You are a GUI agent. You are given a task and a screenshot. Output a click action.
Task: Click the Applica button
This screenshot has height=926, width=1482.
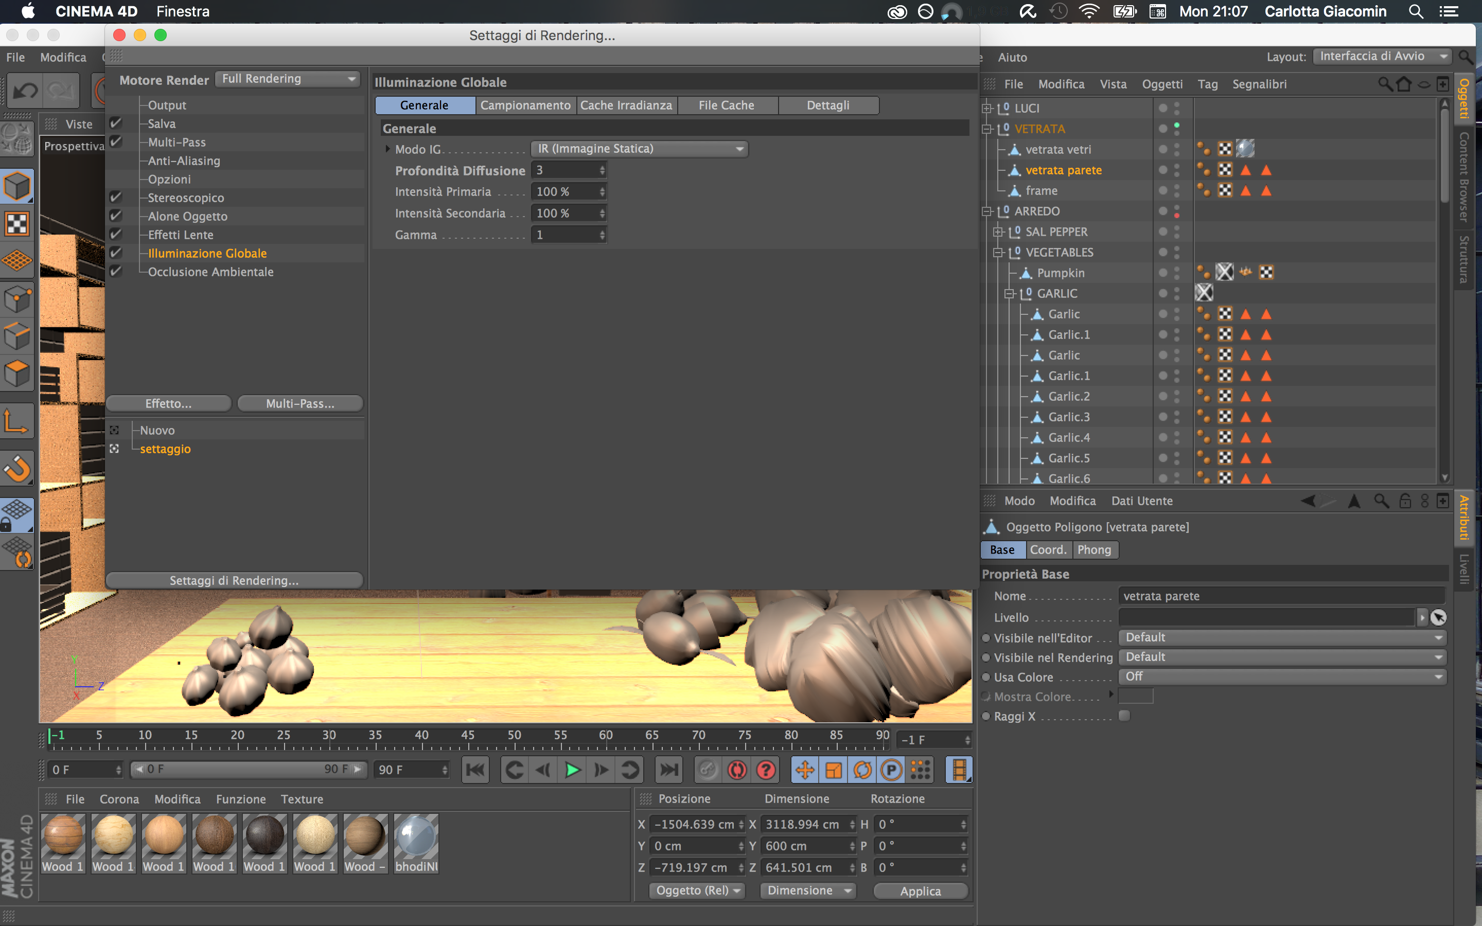[x=920, y=891]
